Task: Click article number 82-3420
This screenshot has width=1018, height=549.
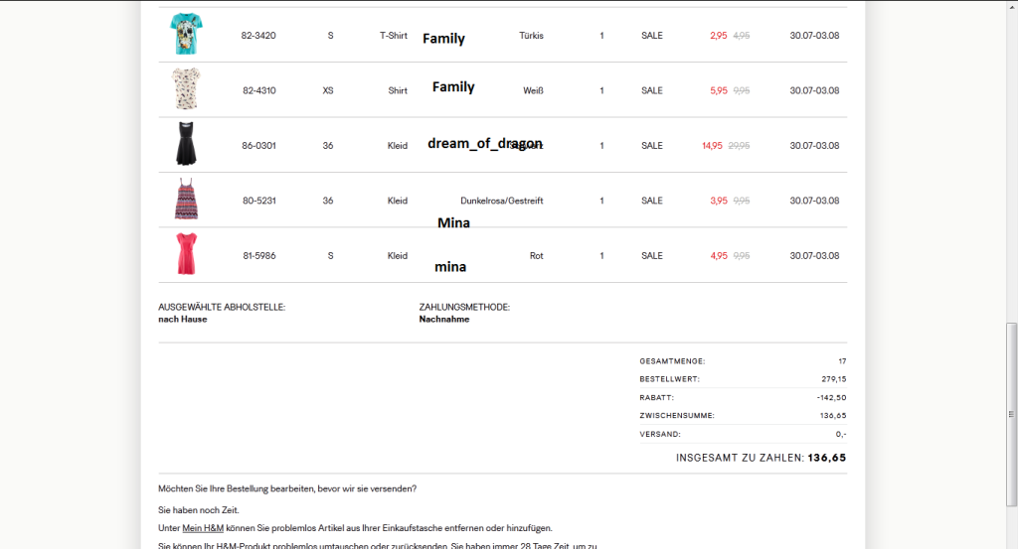Action: point(258,36)
